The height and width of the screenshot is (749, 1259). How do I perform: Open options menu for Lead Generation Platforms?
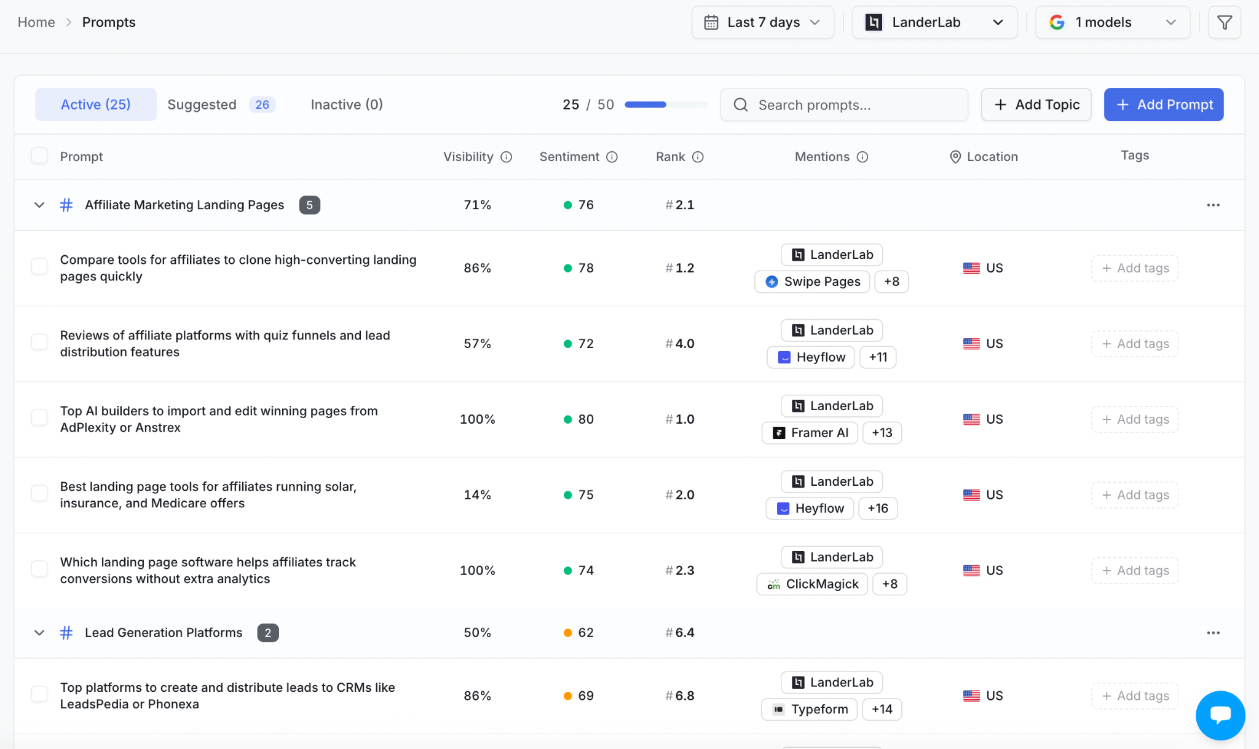point(1213,633)
